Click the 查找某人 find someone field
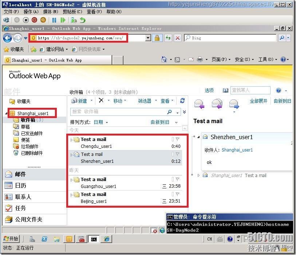The width and height of the screenshot is (296, 255). click(x=250, y=90)
